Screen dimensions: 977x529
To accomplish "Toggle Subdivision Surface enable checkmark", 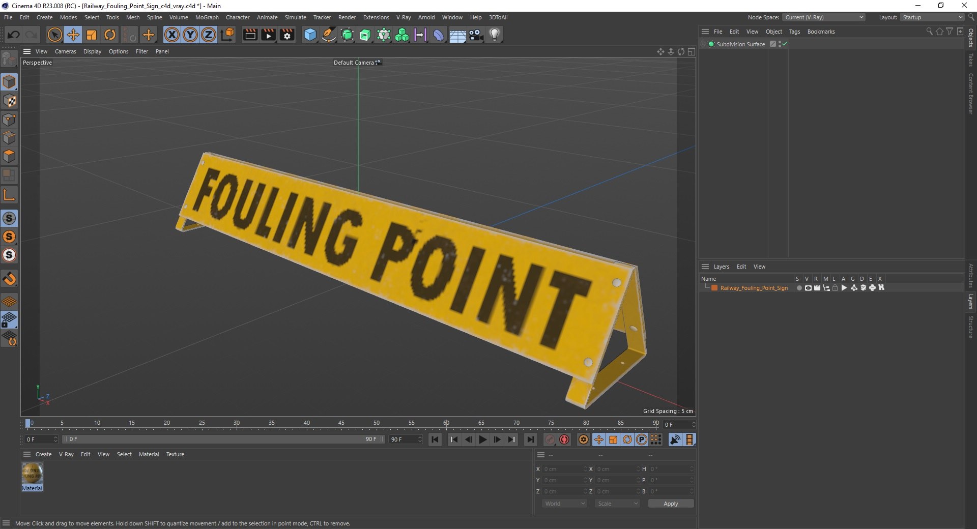I will (785, 44).
